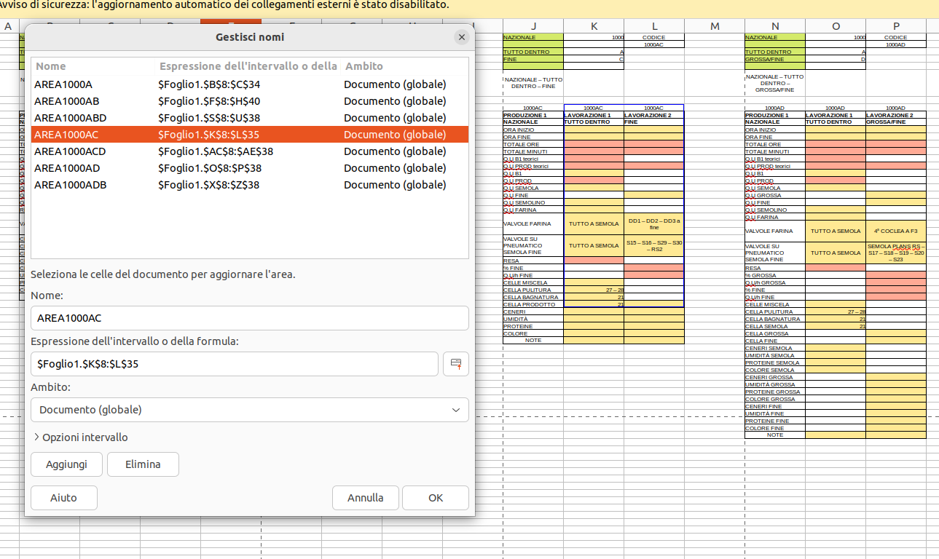Select AREA1000AC highlighted row
Viewport: 939px width, 559px height.
click(250, 135)
